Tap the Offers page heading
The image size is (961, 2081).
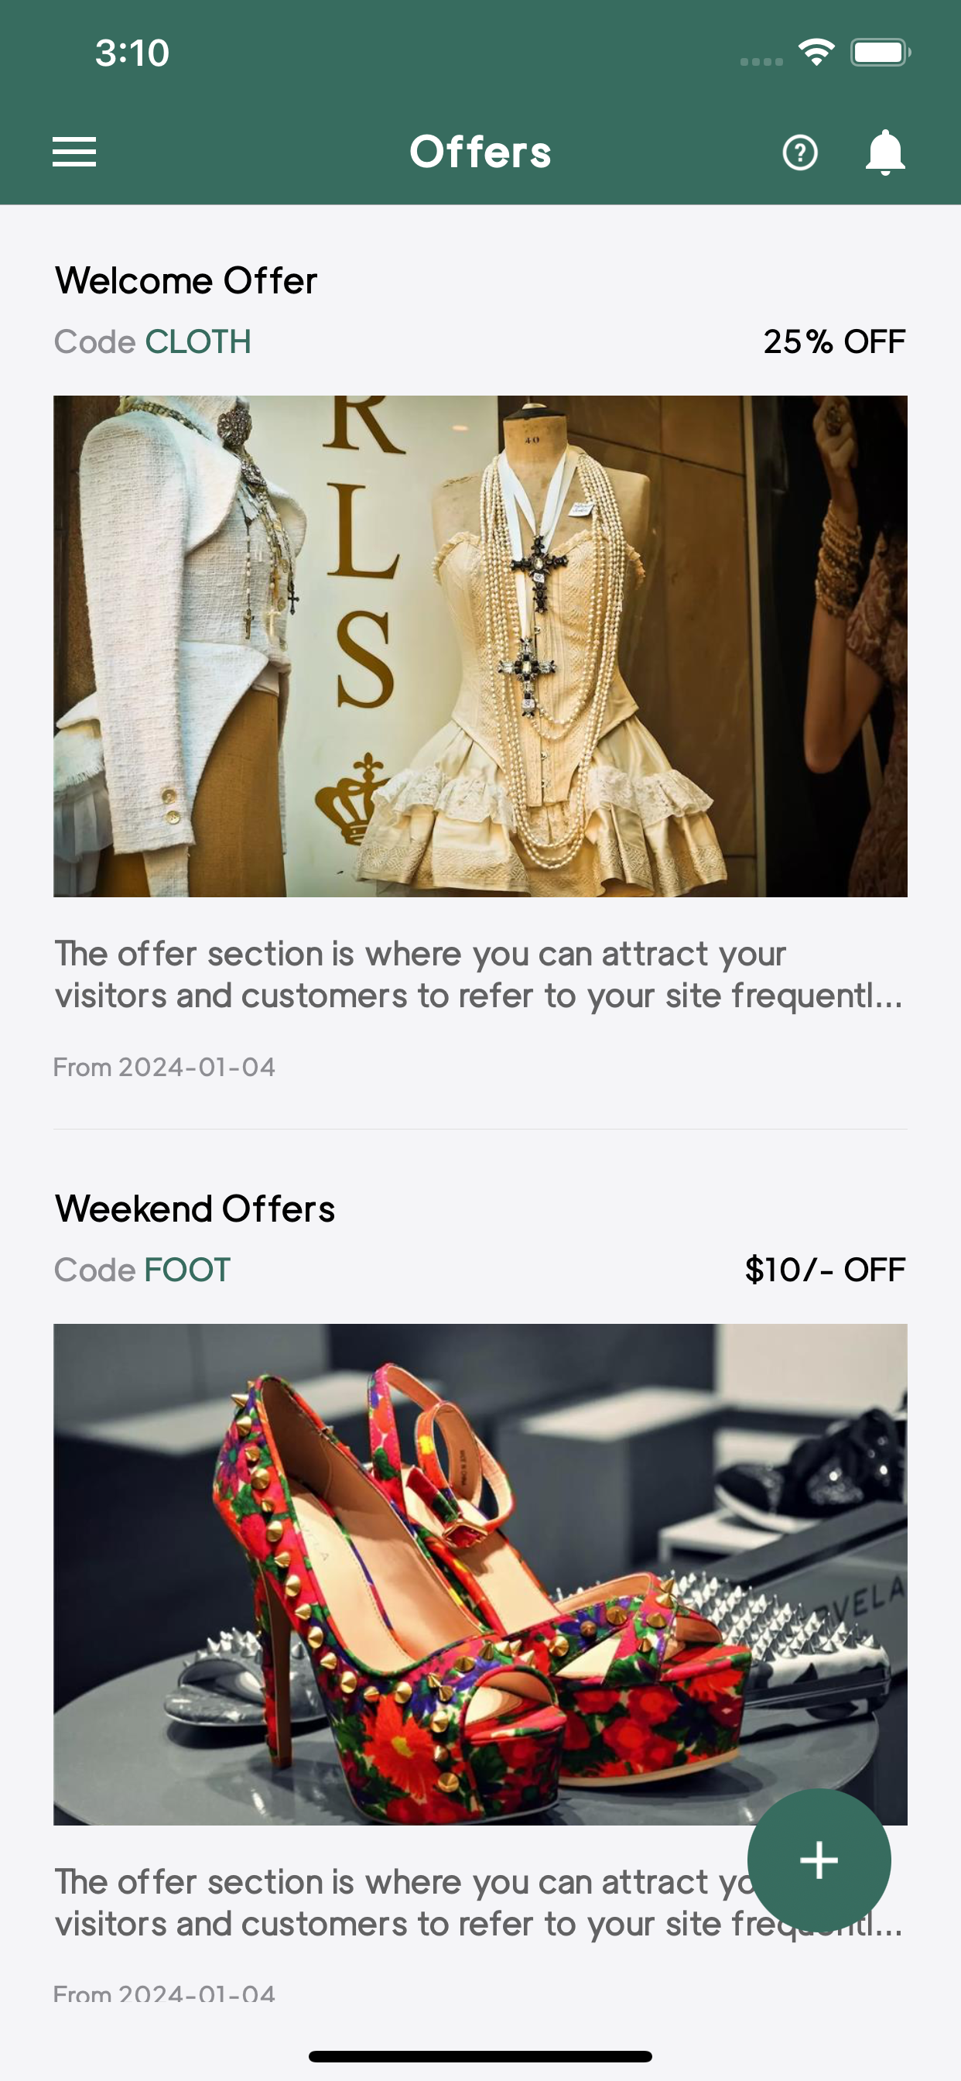click(x=480, y=152)
